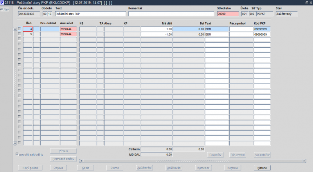Click the Celkem Má dáti total 0.00
Screen dimensions: 313x172
coord(157,149)
